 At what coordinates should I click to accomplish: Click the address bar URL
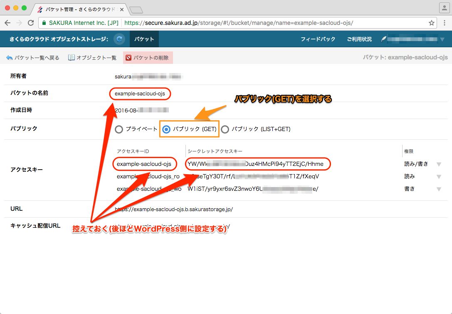[239, 23]
